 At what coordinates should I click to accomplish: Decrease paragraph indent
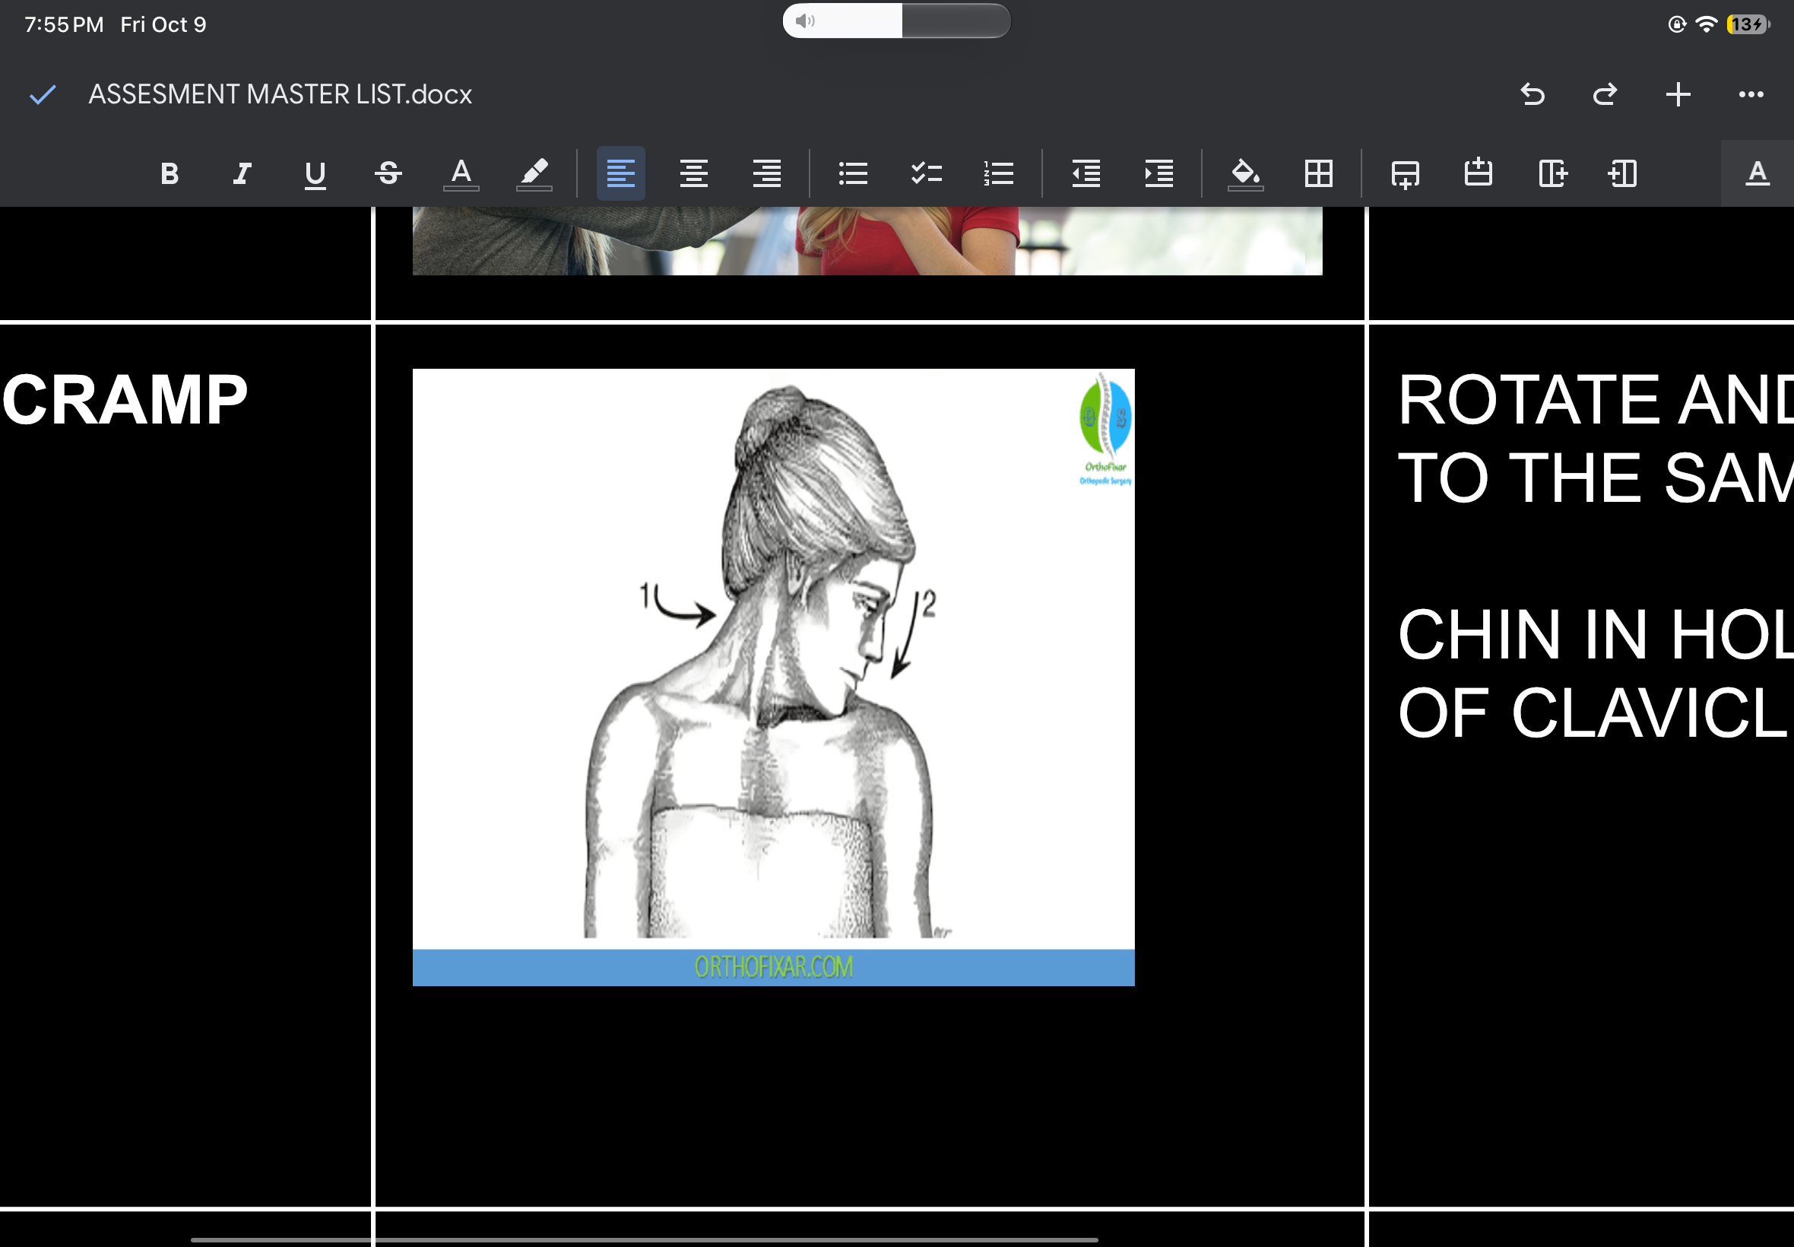pyautogui.click(x=1086, y=173)
